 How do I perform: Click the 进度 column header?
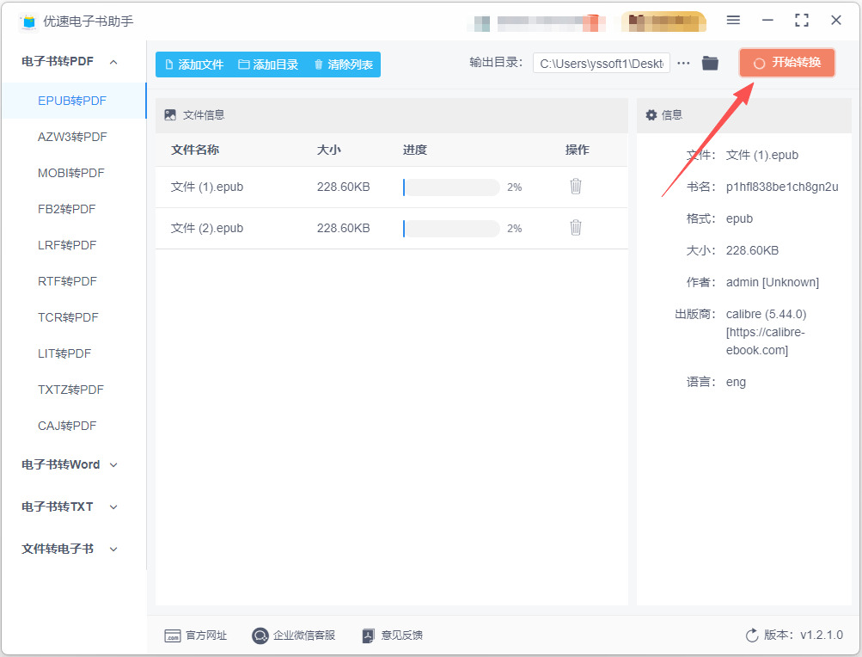(414, 150)
